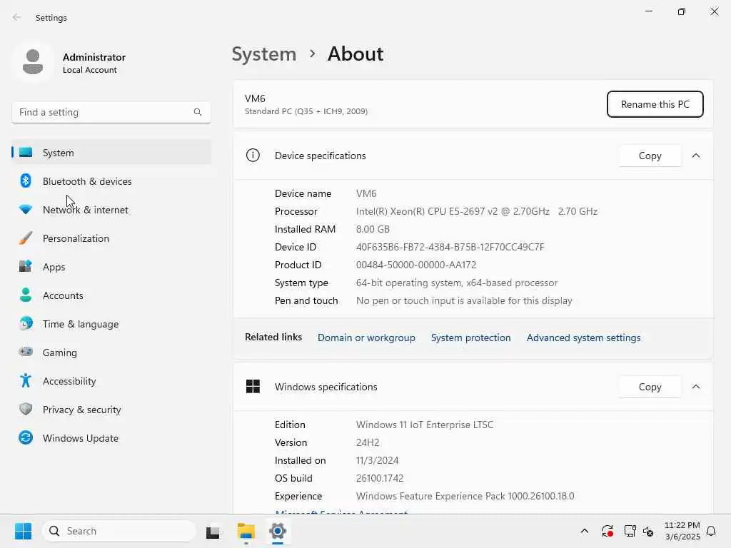This screenshot has height=548, width=731.
Task: Click the Installed RAM value 8.00 GB
Action: [x=373, y=229]
